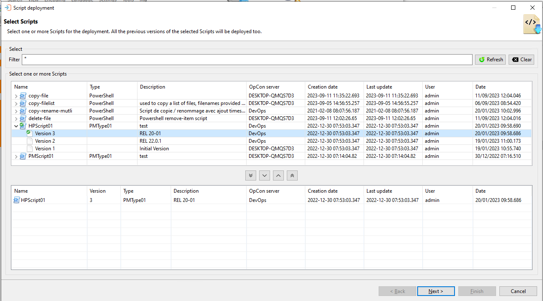Click the Version 3 checked document icon

tap(29, 133)
